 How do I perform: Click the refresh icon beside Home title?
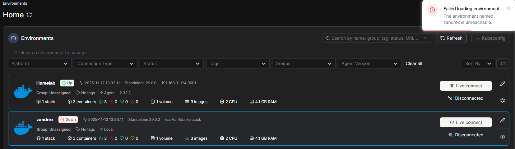click(x=29, y=15)
